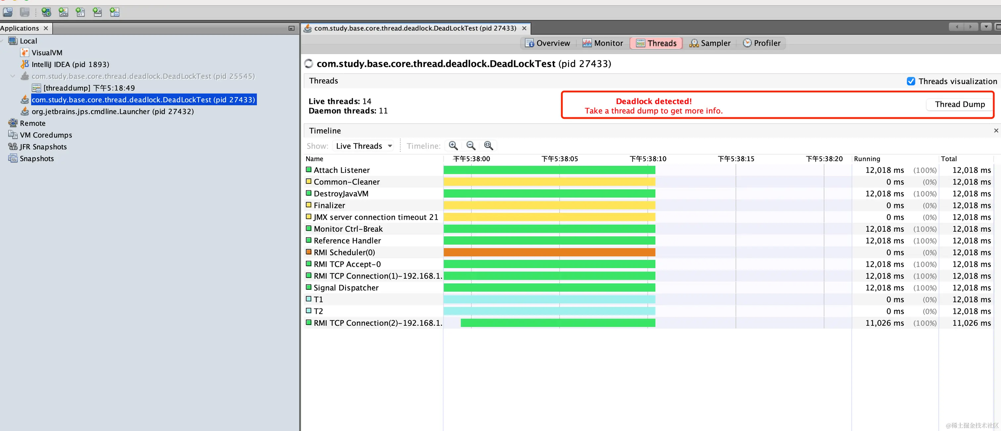This screenshot has width=1001, height=431.
Task: Minimize the Applications panel
Action: [291, 28]
